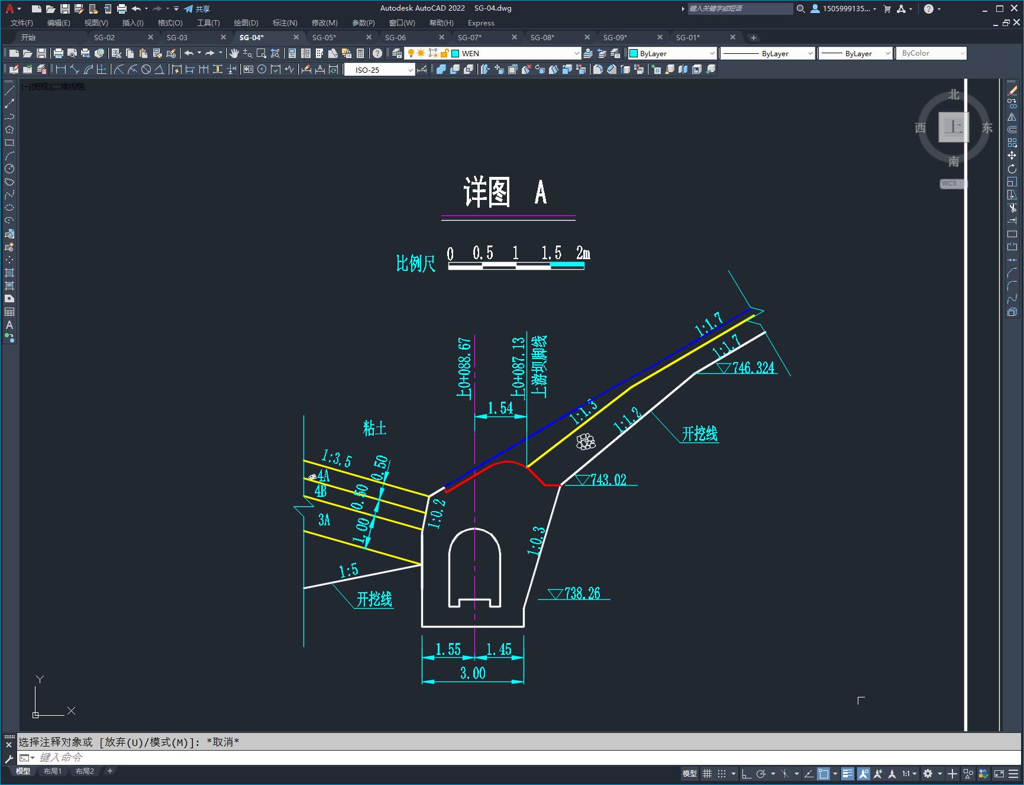Select the Trim tool

pos(1012,208)
